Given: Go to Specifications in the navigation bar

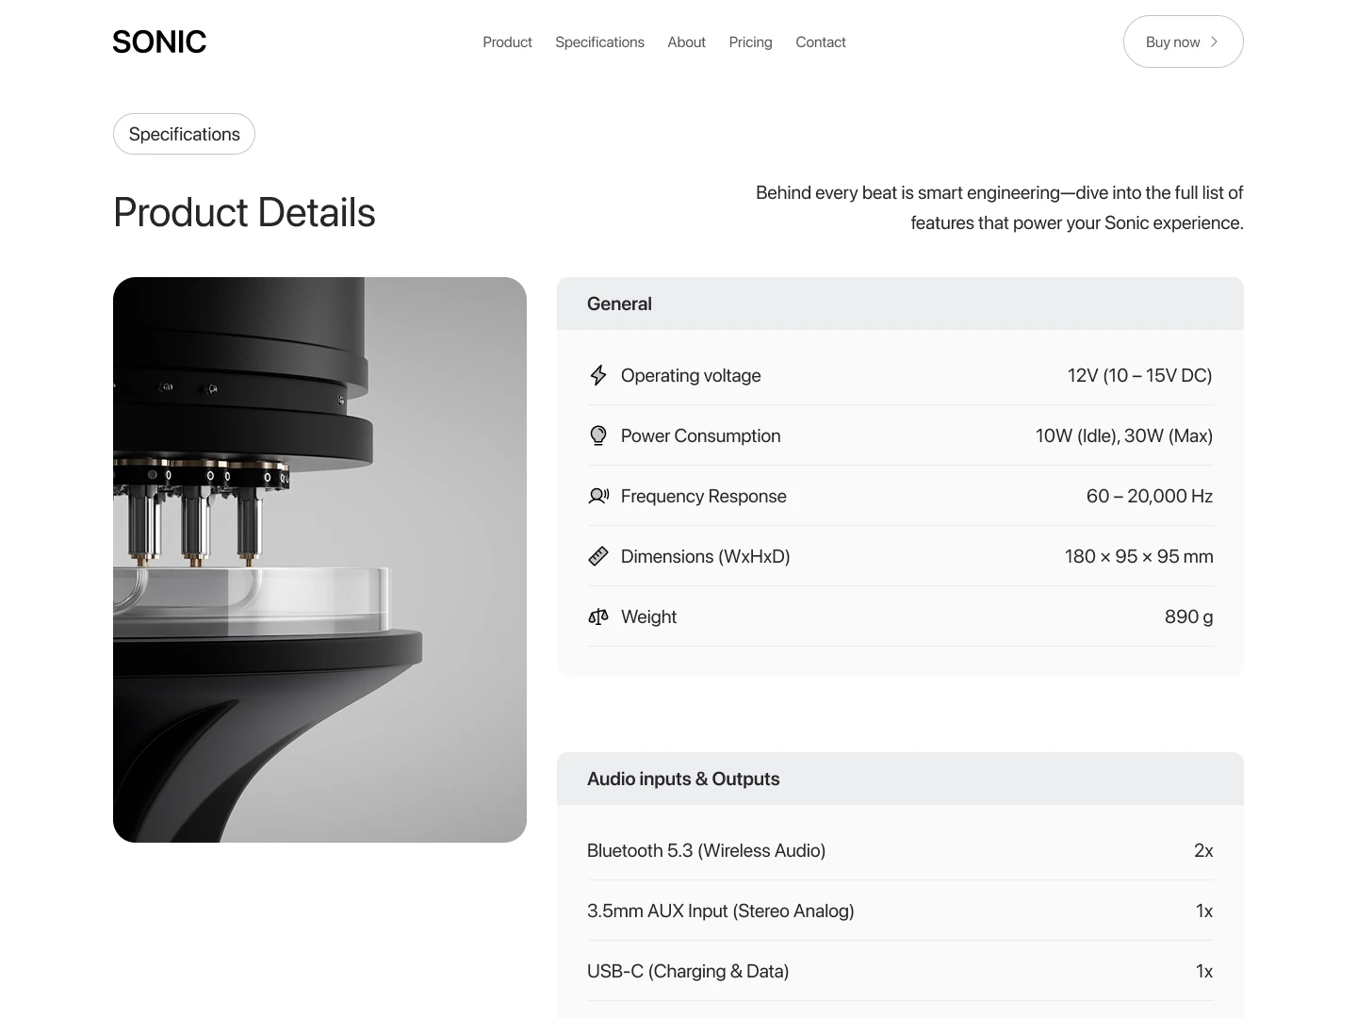Looking at the screenshot, I should pyautogui.click(x=599, y=41).
